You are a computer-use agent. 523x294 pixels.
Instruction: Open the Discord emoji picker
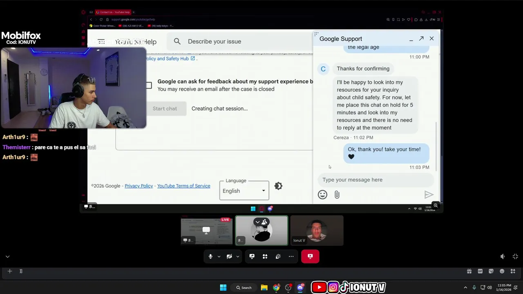point(502,271)
